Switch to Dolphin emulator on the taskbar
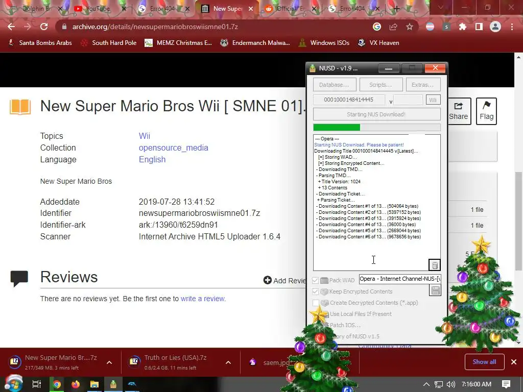Viewport: 523px width, 392px height. pyautogui.click(x=132, y=384)
